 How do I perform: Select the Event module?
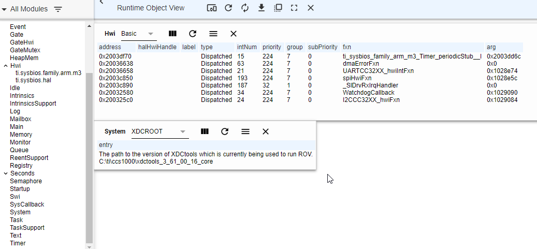(18, 27)
